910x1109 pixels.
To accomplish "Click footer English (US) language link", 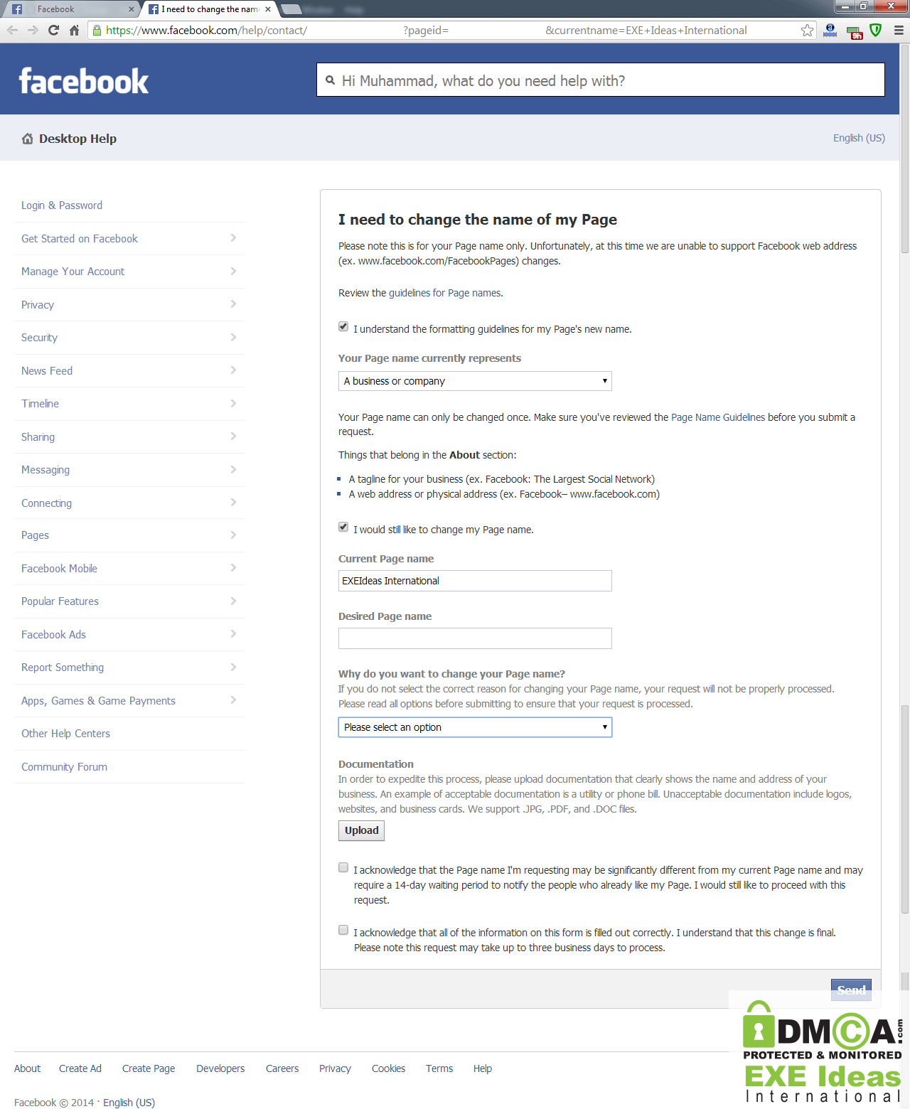I will pos(129,1103).
